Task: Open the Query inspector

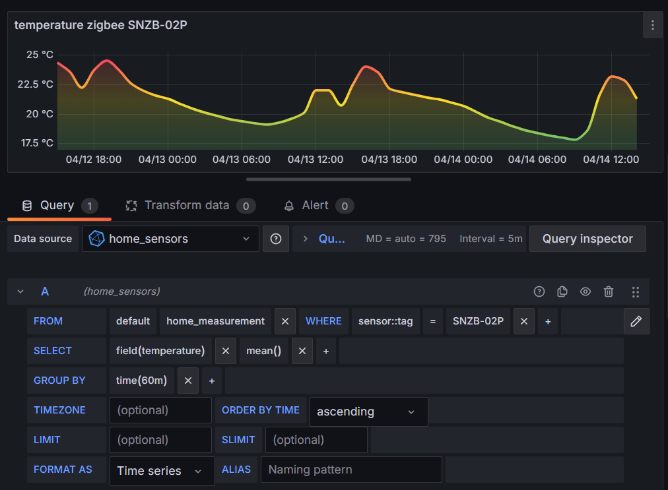Action: tap(587, 239)
